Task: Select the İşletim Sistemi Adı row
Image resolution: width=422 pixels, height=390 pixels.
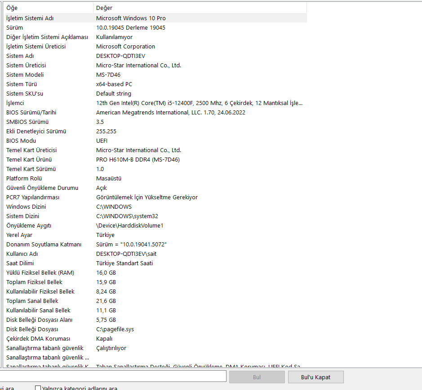Action: coord(156,18)
